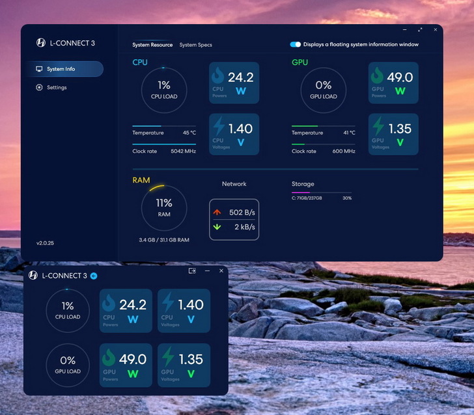The width and height of the screenshot is (474, 415).
Task: Click CPU Voltages bolt icon in main window
Action: 219,126
